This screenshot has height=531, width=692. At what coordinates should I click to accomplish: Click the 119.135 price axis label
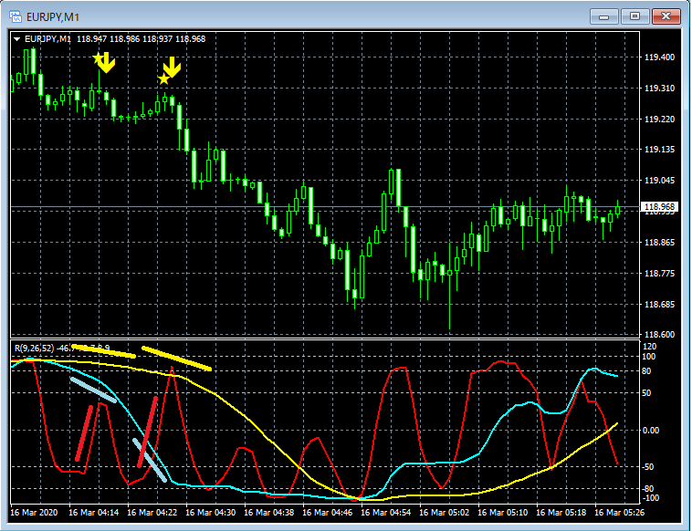659,150
